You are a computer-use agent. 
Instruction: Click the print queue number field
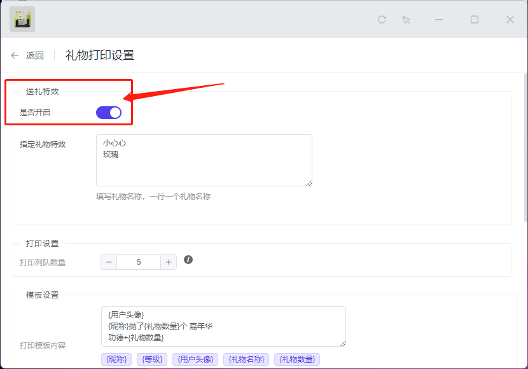click(139, 262)
